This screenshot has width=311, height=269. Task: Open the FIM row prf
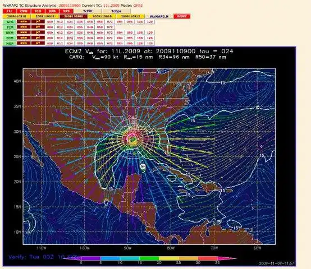[x=38, y=27]
